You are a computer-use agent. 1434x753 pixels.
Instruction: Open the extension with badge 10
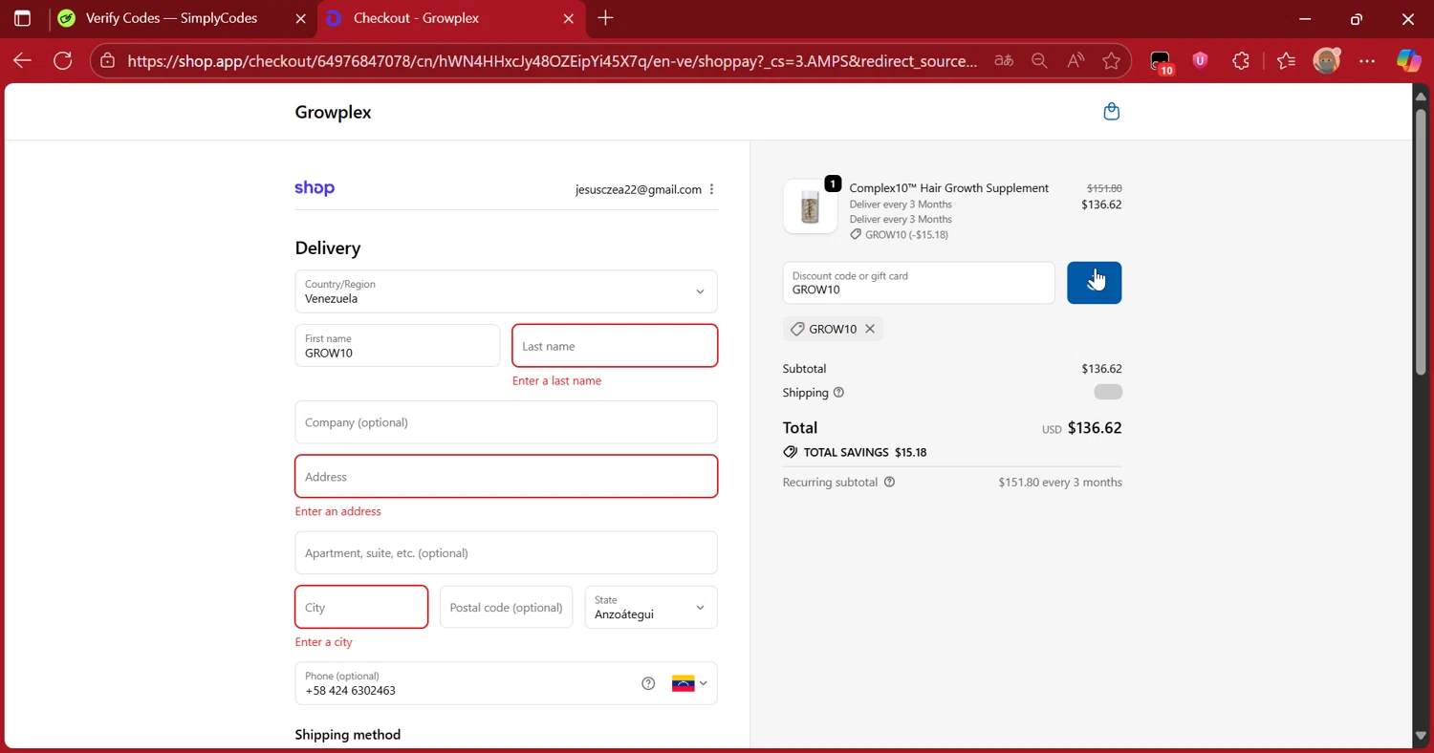coord(1161,62)
